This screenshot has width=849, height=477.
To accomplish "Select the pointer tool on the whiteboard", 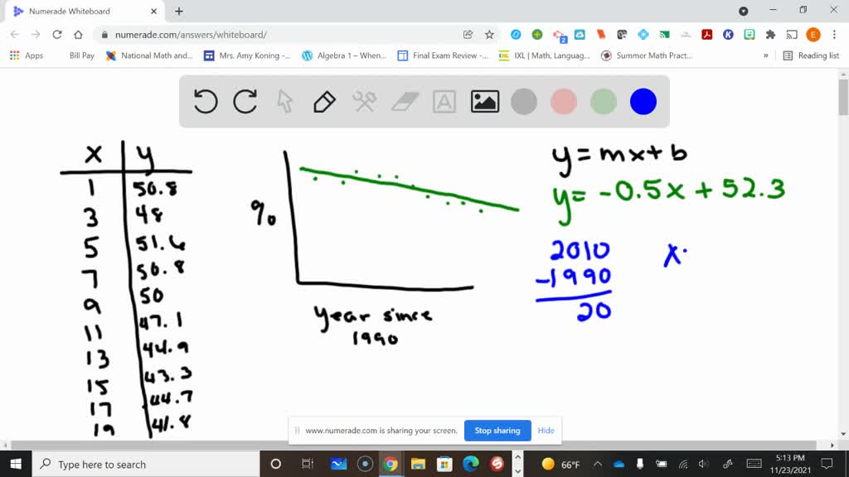I will pyautogui.click(x=284, y=101).
